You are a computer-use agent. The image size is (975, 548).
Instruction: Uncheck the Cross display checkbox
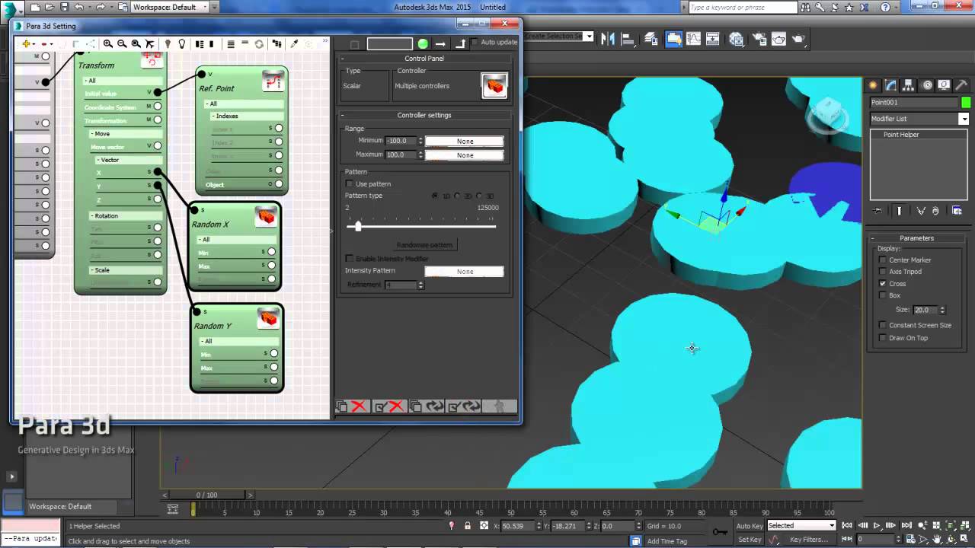[x=883, y=283]
